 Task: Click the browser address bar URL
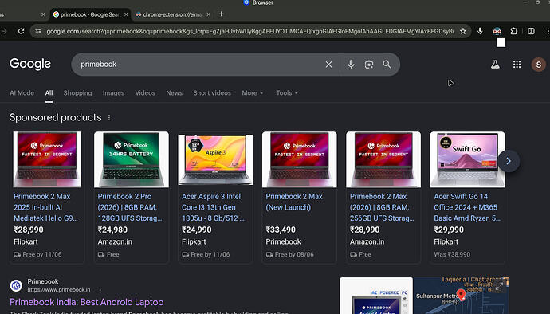point(249,31)
